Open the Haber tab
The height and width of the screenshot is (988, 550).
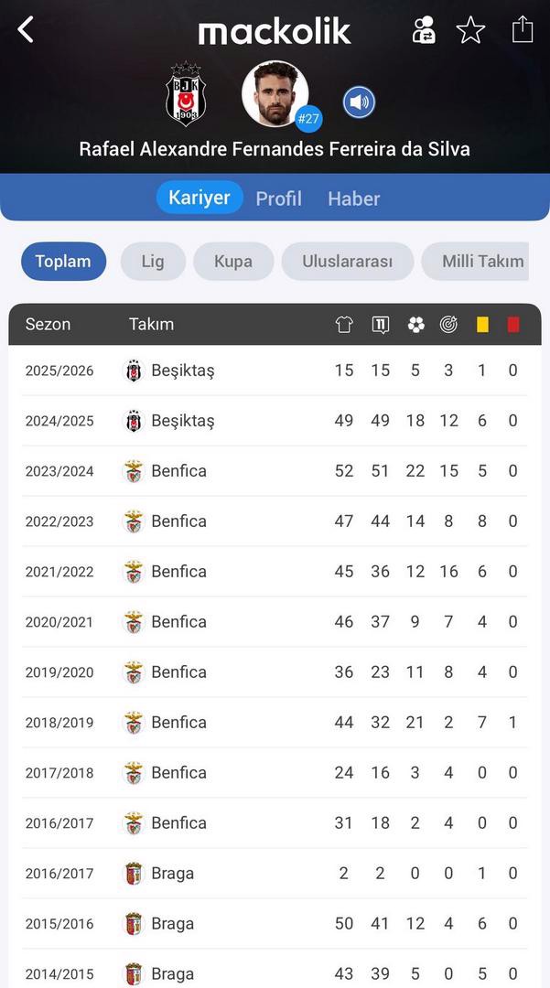(x=353, y=199)
